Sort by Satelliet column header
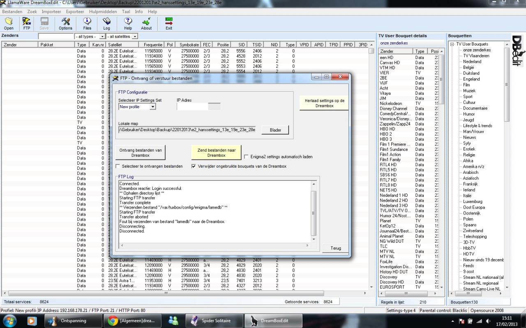Screen dimensions: 526x328 coord(122,45)
